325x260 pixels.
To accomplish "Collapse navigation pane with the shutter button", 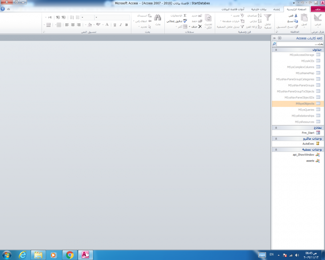I will 274,38.
